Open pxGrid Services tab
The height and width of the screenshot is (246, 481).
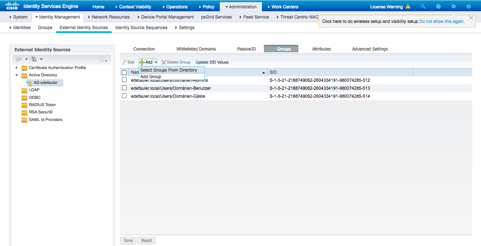(216, 17)
